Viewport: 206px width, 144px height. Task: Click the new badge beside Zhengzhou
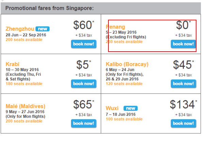click(42, 29)
